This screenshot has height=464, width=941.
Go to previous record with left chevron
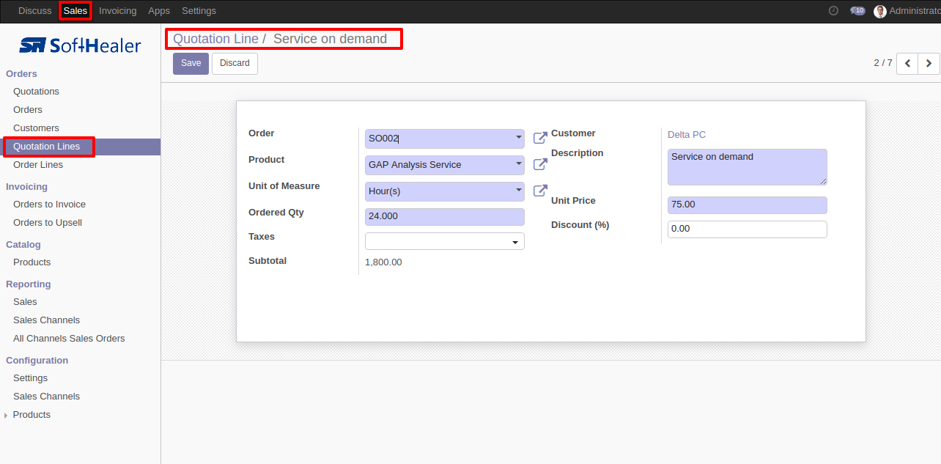coord(907,64)
